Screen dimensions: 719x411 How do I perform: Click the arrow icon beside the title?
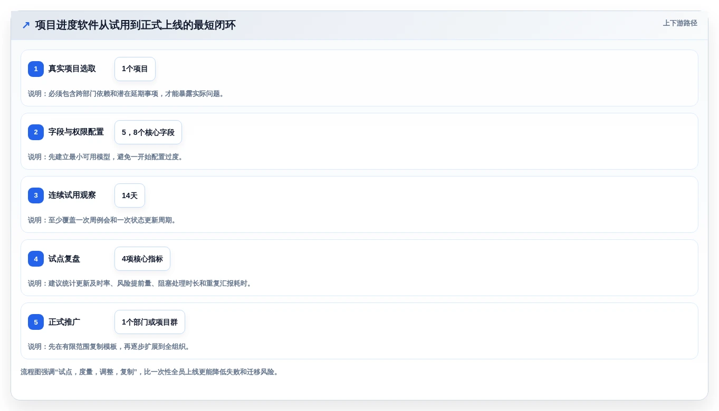(x=26, y=25)
